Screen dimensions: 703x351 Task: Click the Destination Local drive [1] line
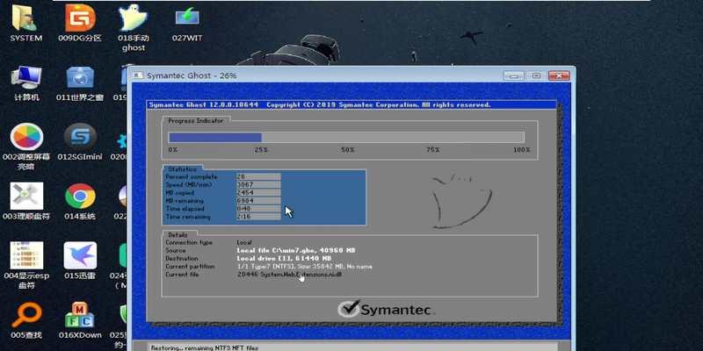284,258
